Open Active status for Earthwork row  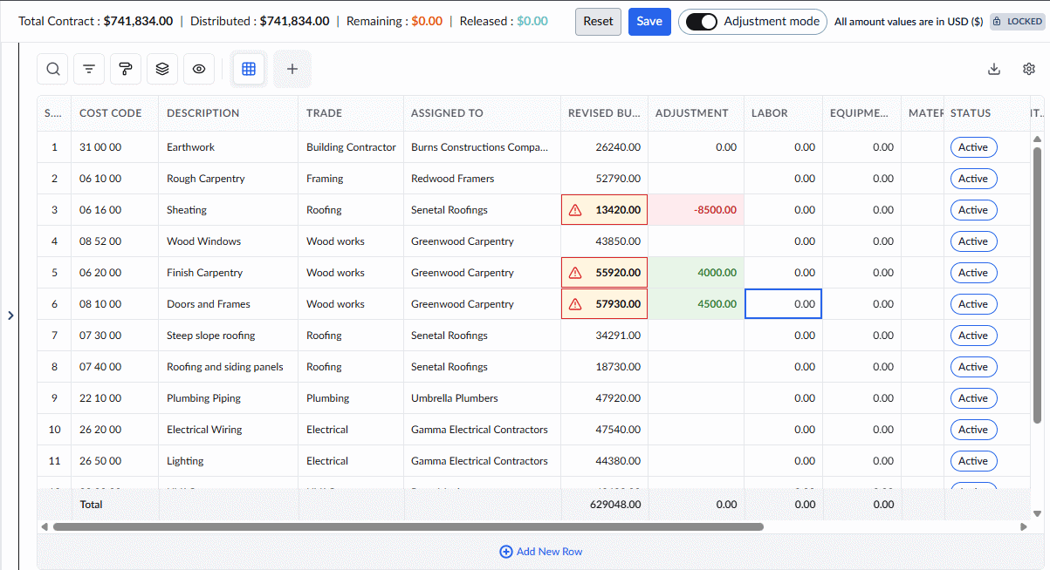coord(973,147)
